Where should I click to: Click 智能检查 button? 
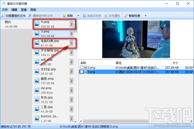pyautogui.click(x=132, y=16)
